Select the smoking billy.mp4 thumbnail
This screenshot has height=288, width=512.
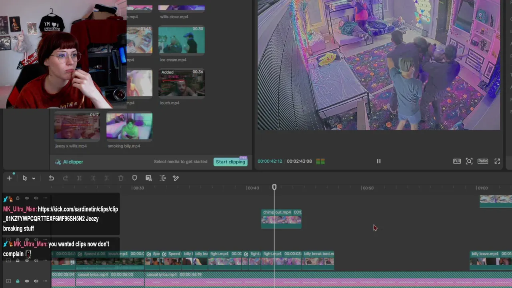[x=129, y=126]
